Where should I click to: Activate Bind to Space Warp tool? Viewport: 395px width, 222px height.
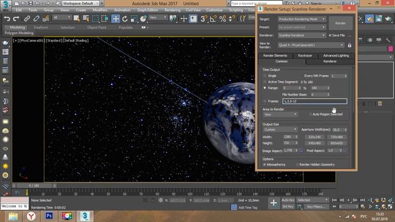click(x=46, y=18)
